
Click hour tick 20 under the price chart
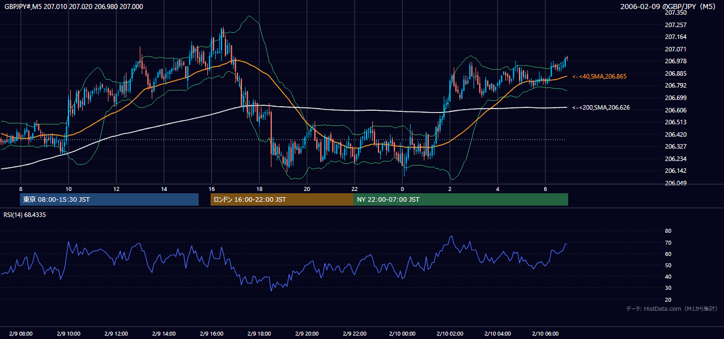pos(306,189)
